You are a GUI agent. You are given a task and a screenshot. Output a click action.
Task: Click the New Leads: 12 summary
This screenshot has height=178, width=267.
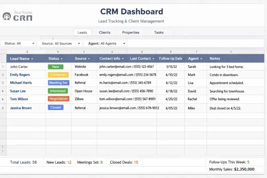59,162
